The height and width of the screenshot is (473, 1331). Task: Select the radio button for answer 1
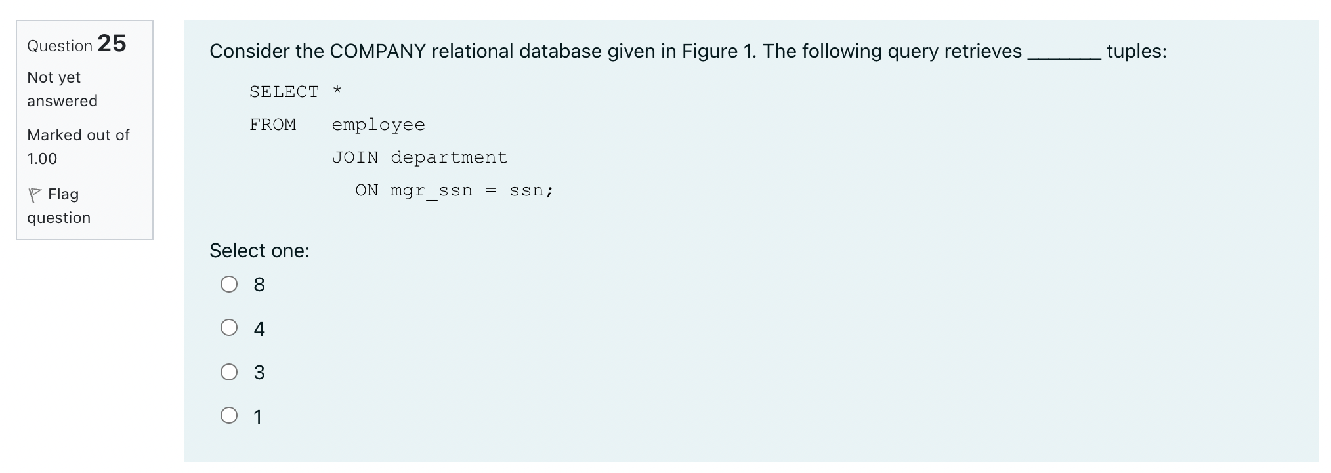click(x=228, y=415)
